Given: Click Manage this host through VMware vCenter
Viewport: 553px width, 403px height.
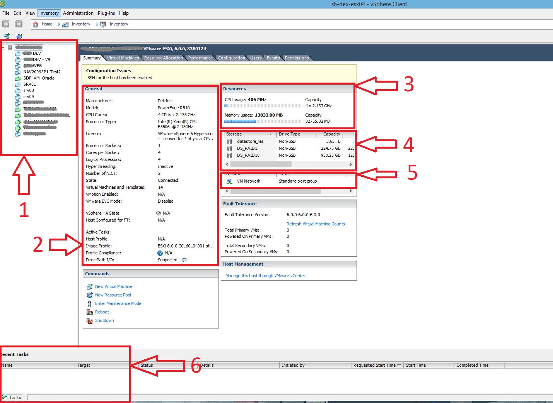Looking at the screenshot, I should (x=266, y=276).
